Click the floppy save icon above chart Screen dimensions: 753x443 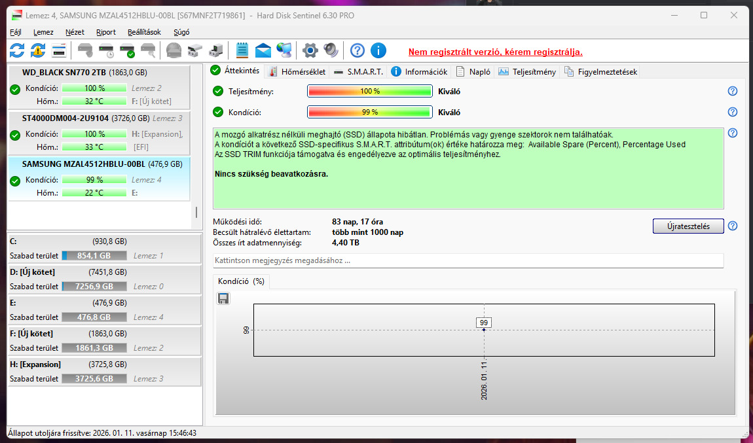223,298
